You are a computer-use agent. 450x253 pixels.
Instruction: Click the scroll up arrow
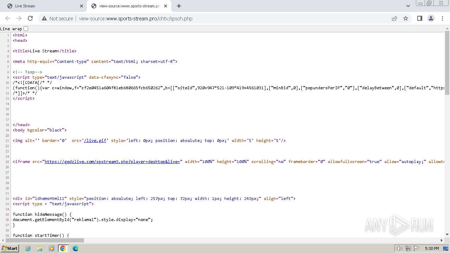point(447,28)
